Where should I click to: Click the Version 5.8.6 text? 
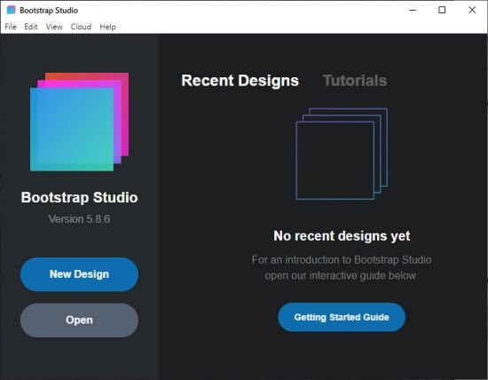coord(79,219)
